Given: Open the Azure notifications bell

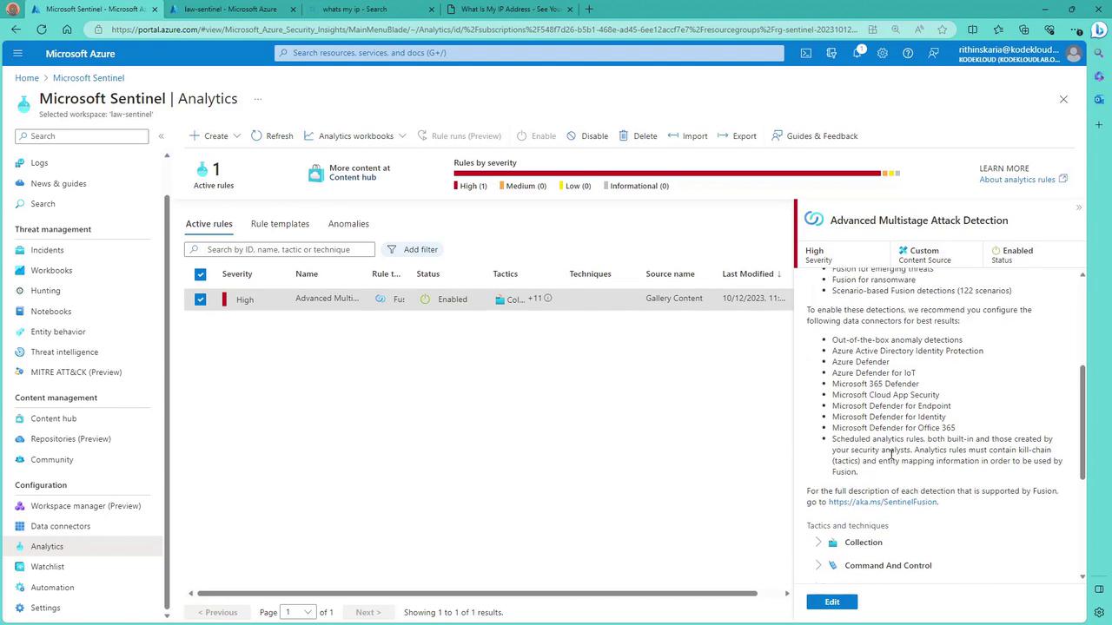Looking at the screenshot, I should [x=857, y=53].
